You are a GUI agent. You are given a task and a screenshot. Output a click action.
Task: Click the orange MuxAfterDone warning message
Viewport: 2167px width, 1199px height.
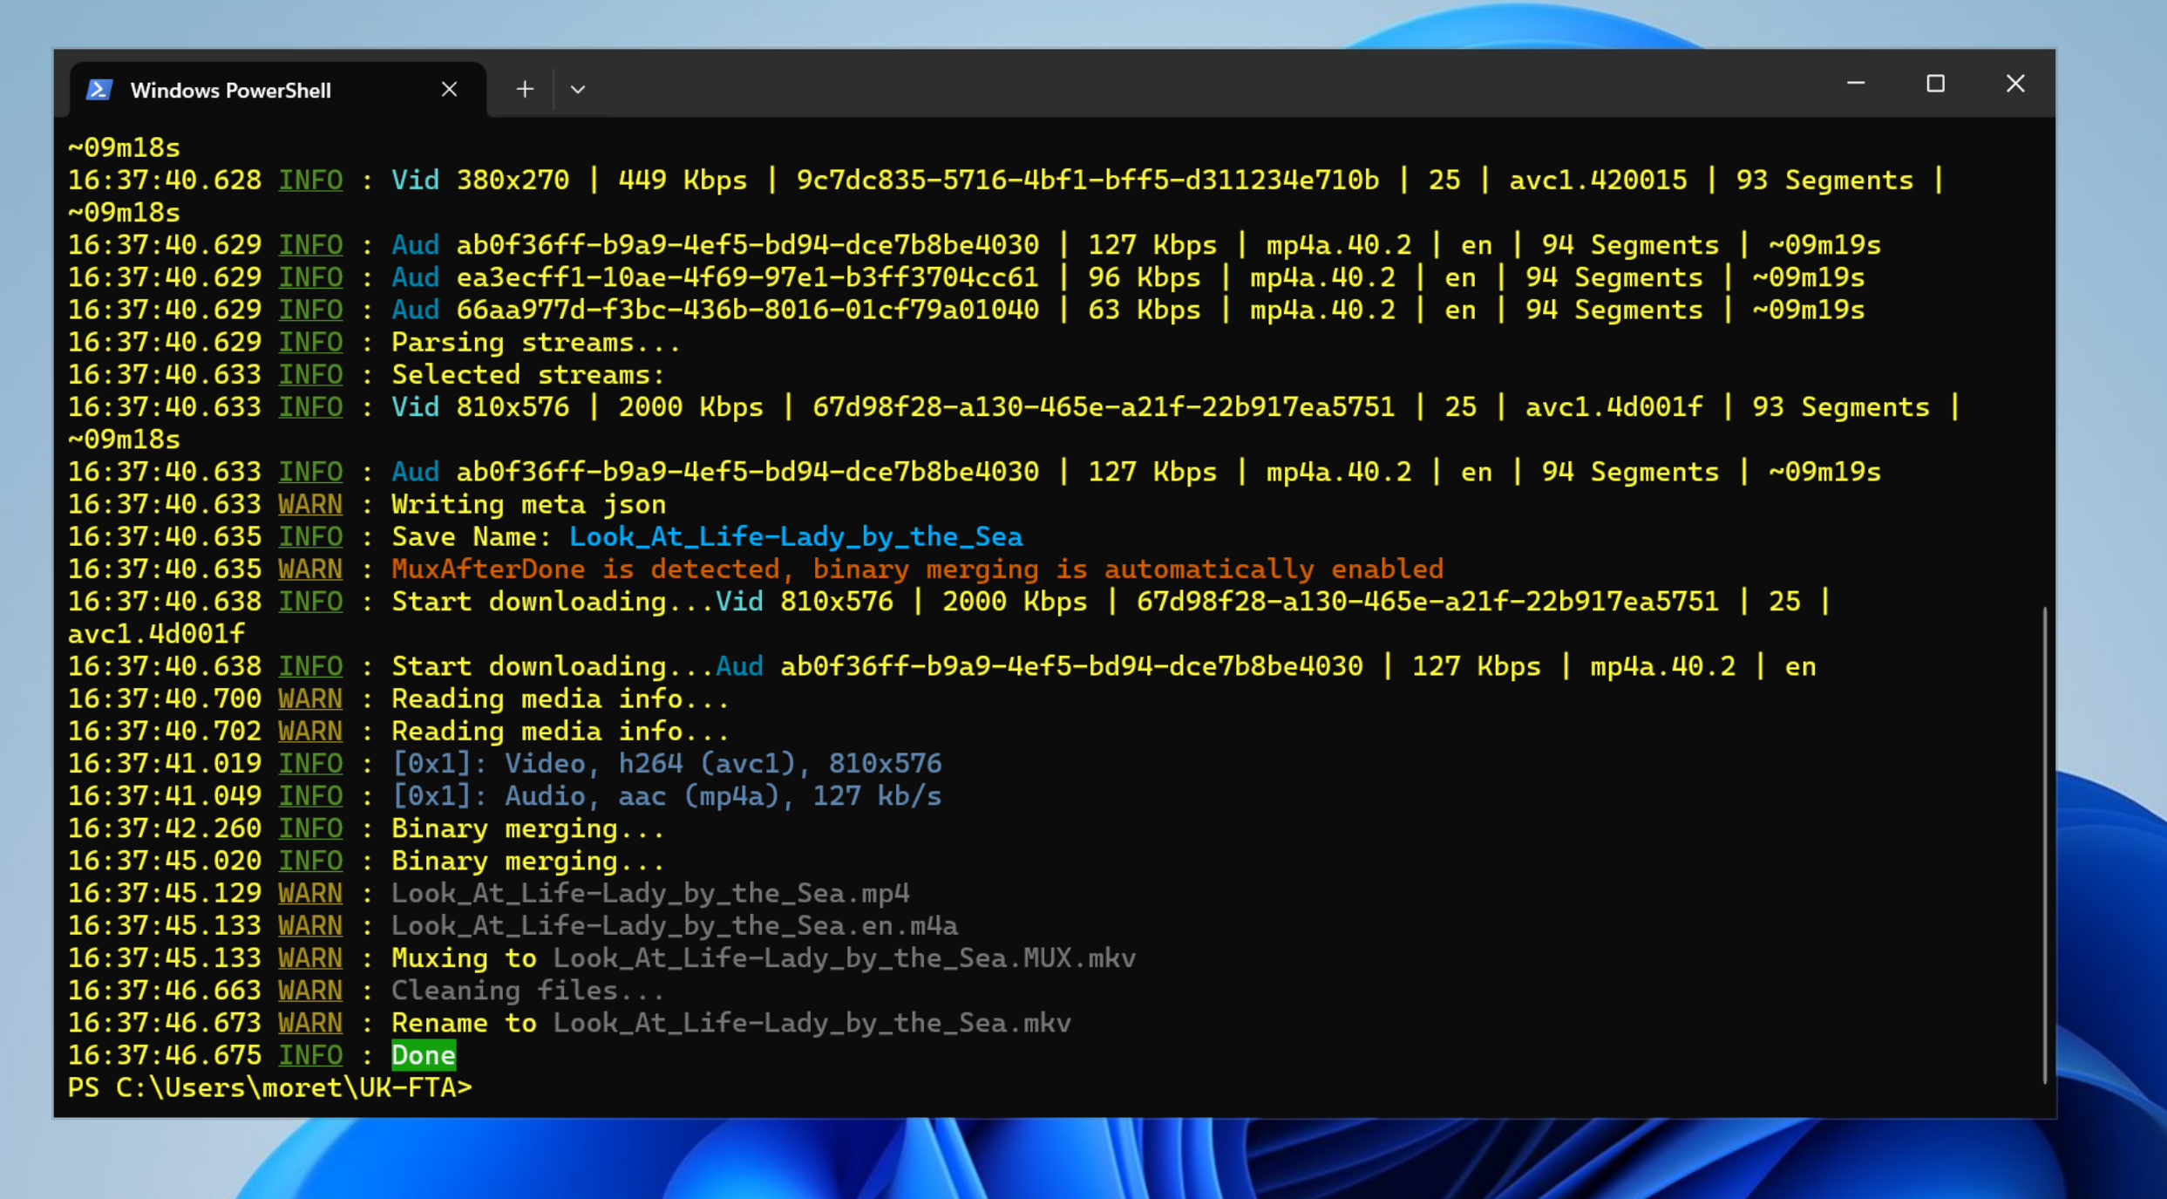[x=917, y=569]
